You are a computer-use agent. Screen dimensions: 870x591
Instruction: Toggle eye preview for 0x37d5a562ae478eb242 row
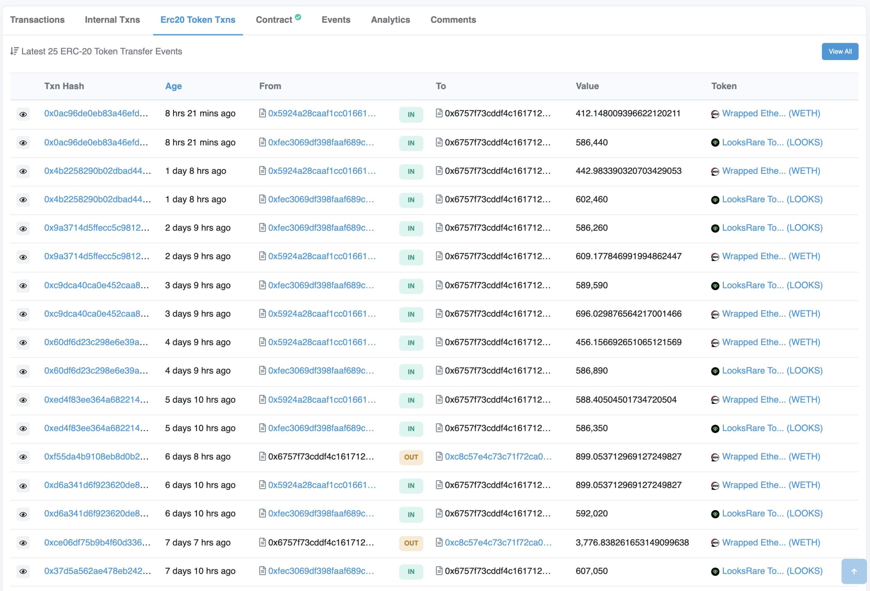coord(23,572)
